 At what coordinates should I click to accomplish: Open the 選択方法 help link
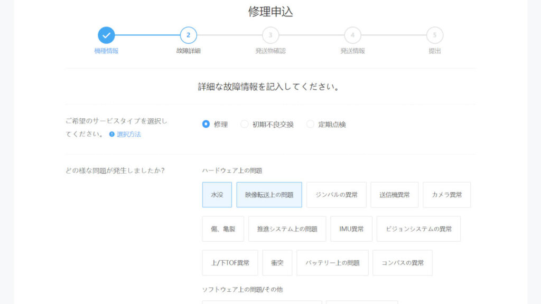[129, 134]
